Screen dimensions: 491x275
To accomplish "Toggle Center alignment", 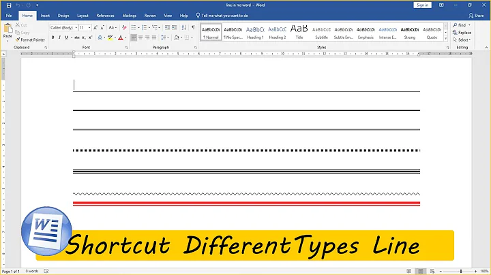I will point(140,37).
